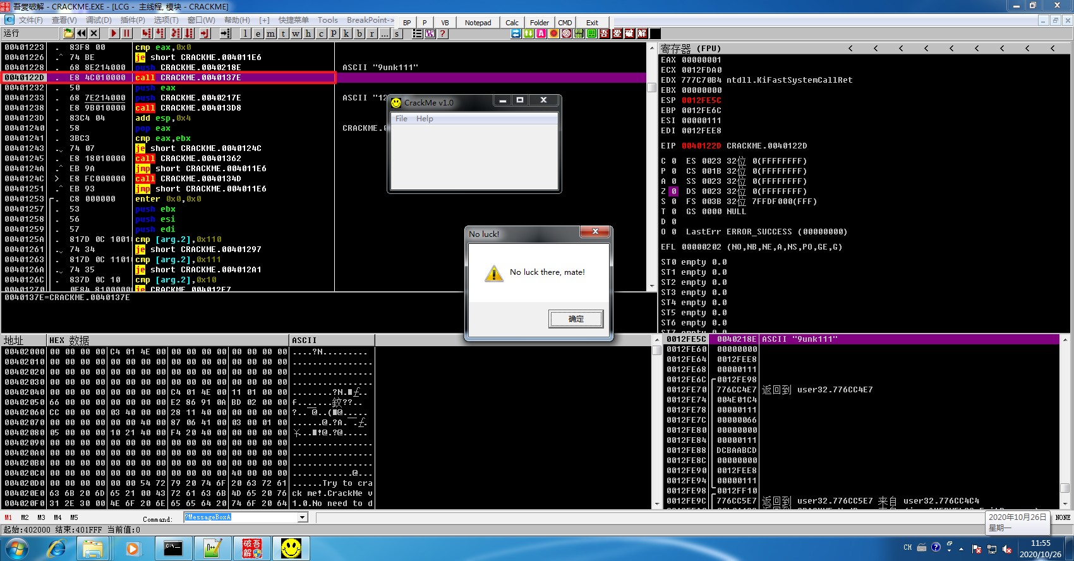Click the CMD shortcut button

[565, 23]
